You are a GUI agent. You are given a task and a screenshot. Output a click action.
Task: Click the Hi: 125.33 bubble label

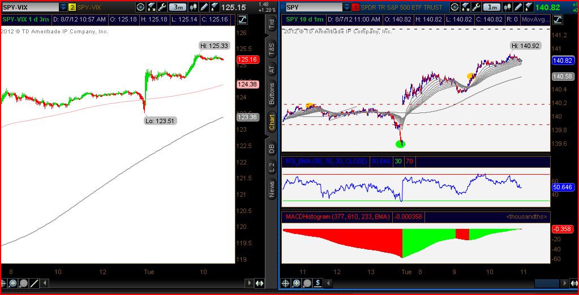tap(215, 46)
